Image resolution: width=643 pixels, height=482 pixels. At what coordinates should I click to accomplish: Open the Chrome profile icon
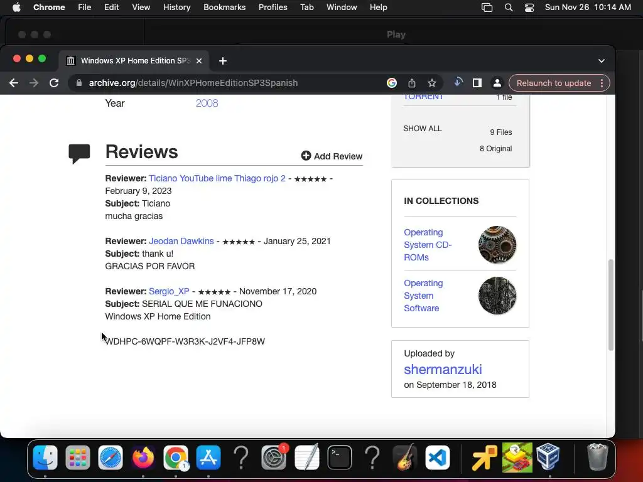coord(497,83)
